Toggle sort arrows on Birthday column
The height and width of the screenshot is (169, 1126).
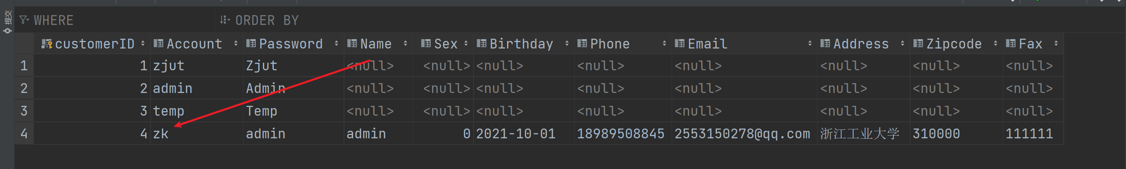click(x=567, y=44)
